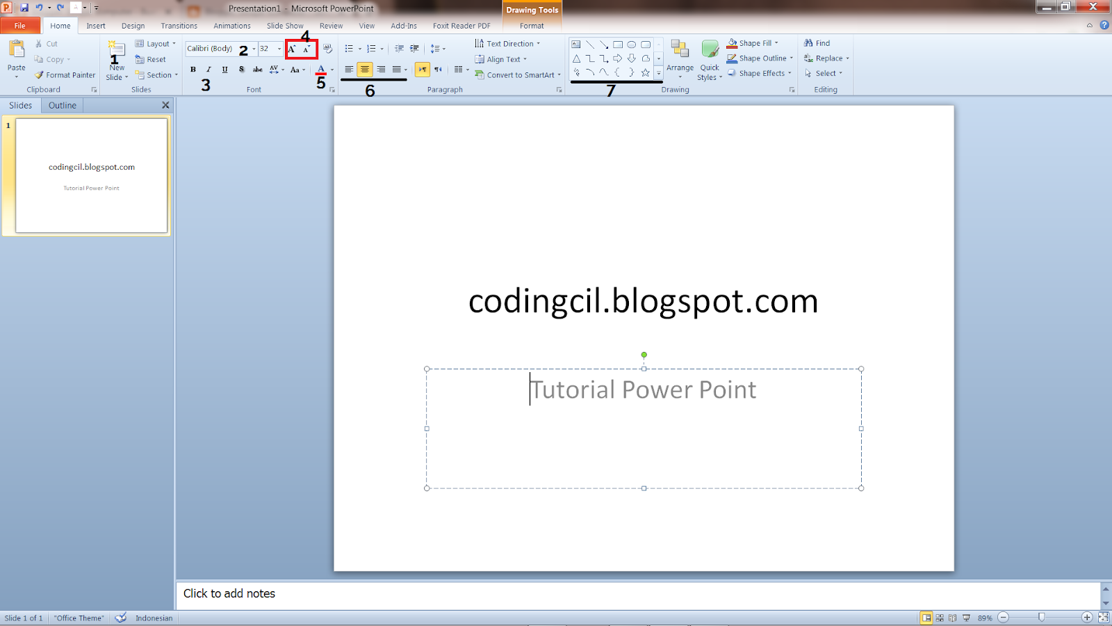The width and height of the screenshot is (1112, 626).
Task: Toggle Bold formatting
Action: (193, 70)
